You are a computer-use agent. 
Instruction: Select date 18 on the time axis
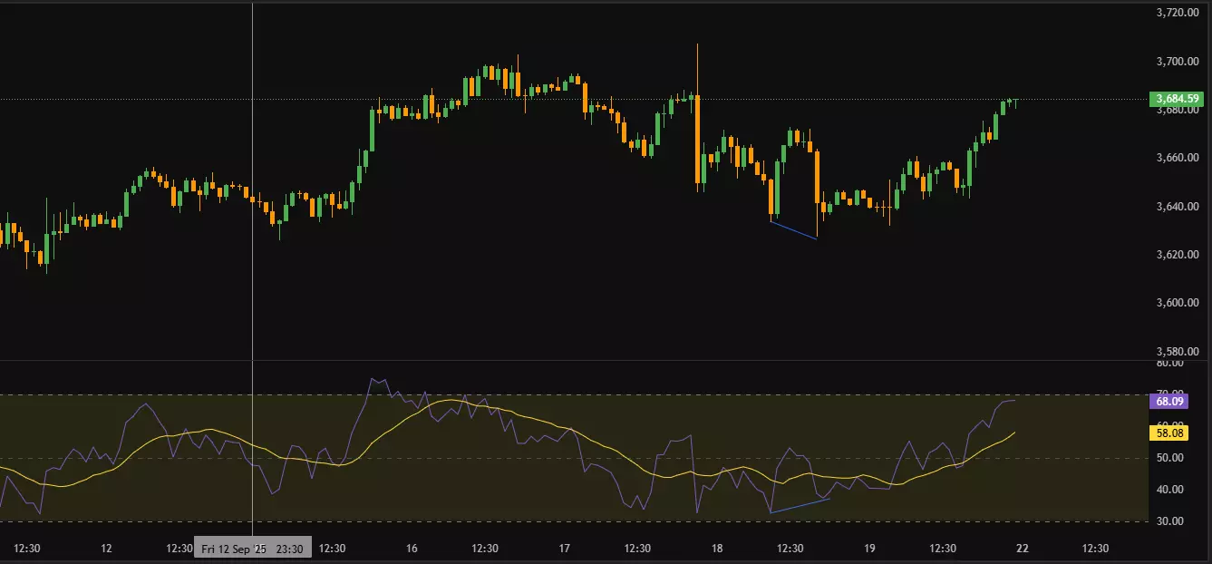pyautogui.click(x=717, y=549)
